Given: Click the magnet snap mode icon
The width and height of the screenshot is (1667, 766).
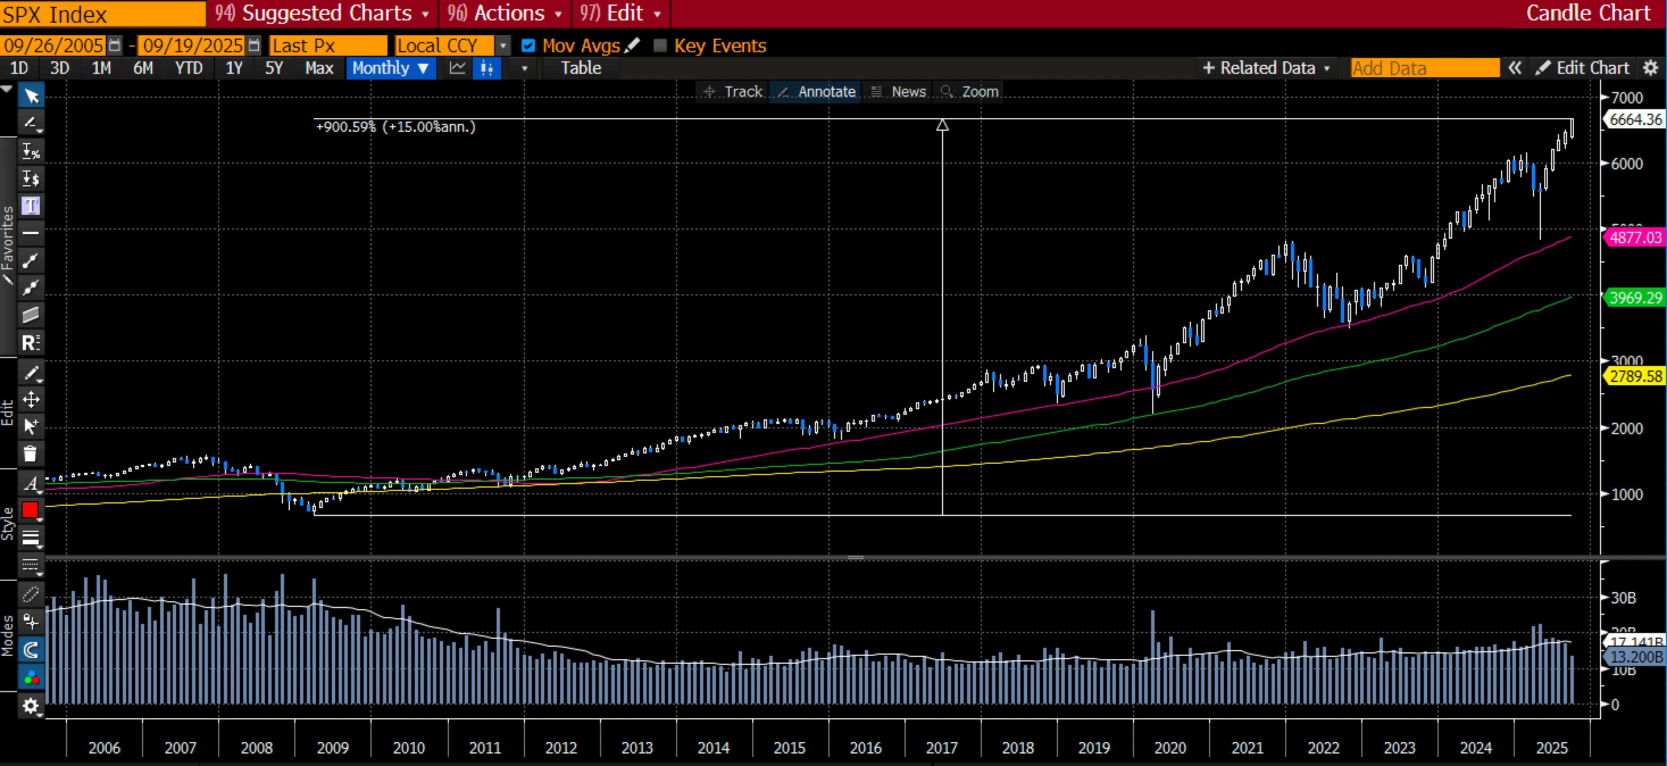Looking at the screenshot, I should [x=31, y=650].
